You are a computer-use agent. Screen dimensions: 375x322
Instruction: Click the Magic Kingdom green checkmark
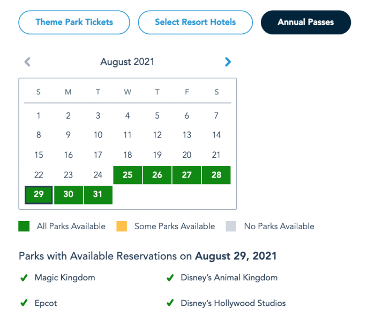[24, 278]
